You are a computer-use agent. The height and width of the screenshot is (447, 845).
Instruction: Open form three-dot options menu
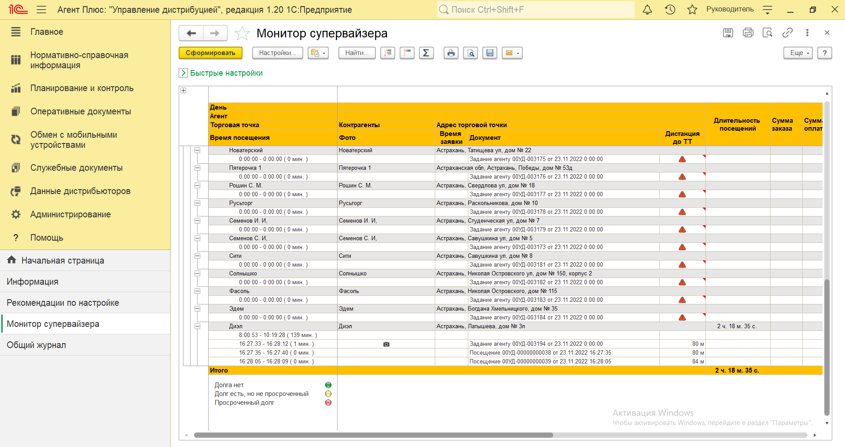[807, 33]
